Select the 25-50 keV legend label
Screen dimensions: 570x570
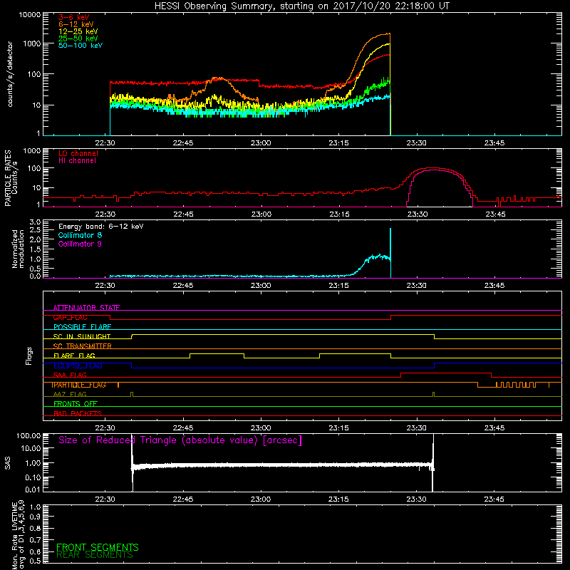[x=78, y=38]
